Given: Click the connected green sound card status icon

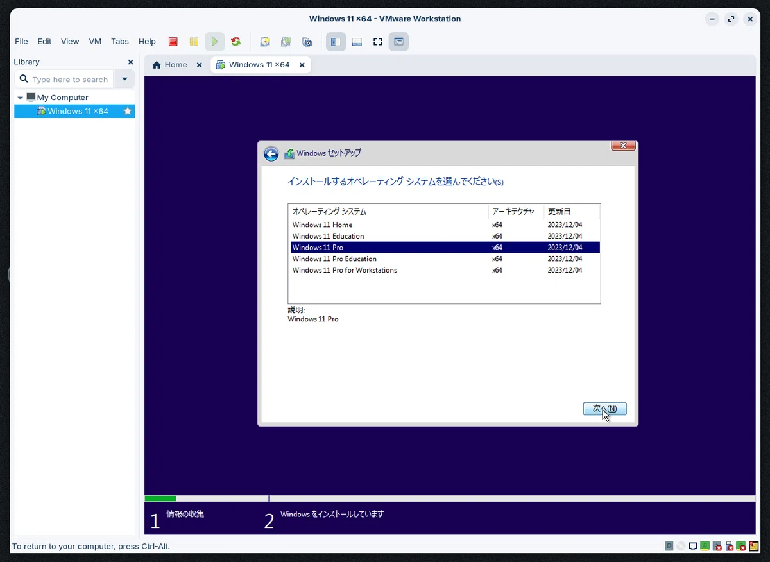Looking at the screenshot, I should pyautogui.click(x=705, y=546).
